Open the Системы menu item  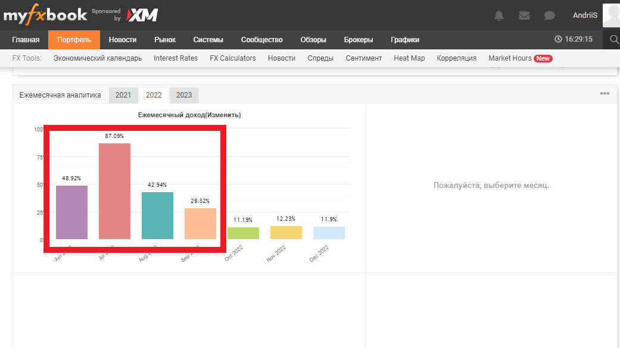(208, 40)
